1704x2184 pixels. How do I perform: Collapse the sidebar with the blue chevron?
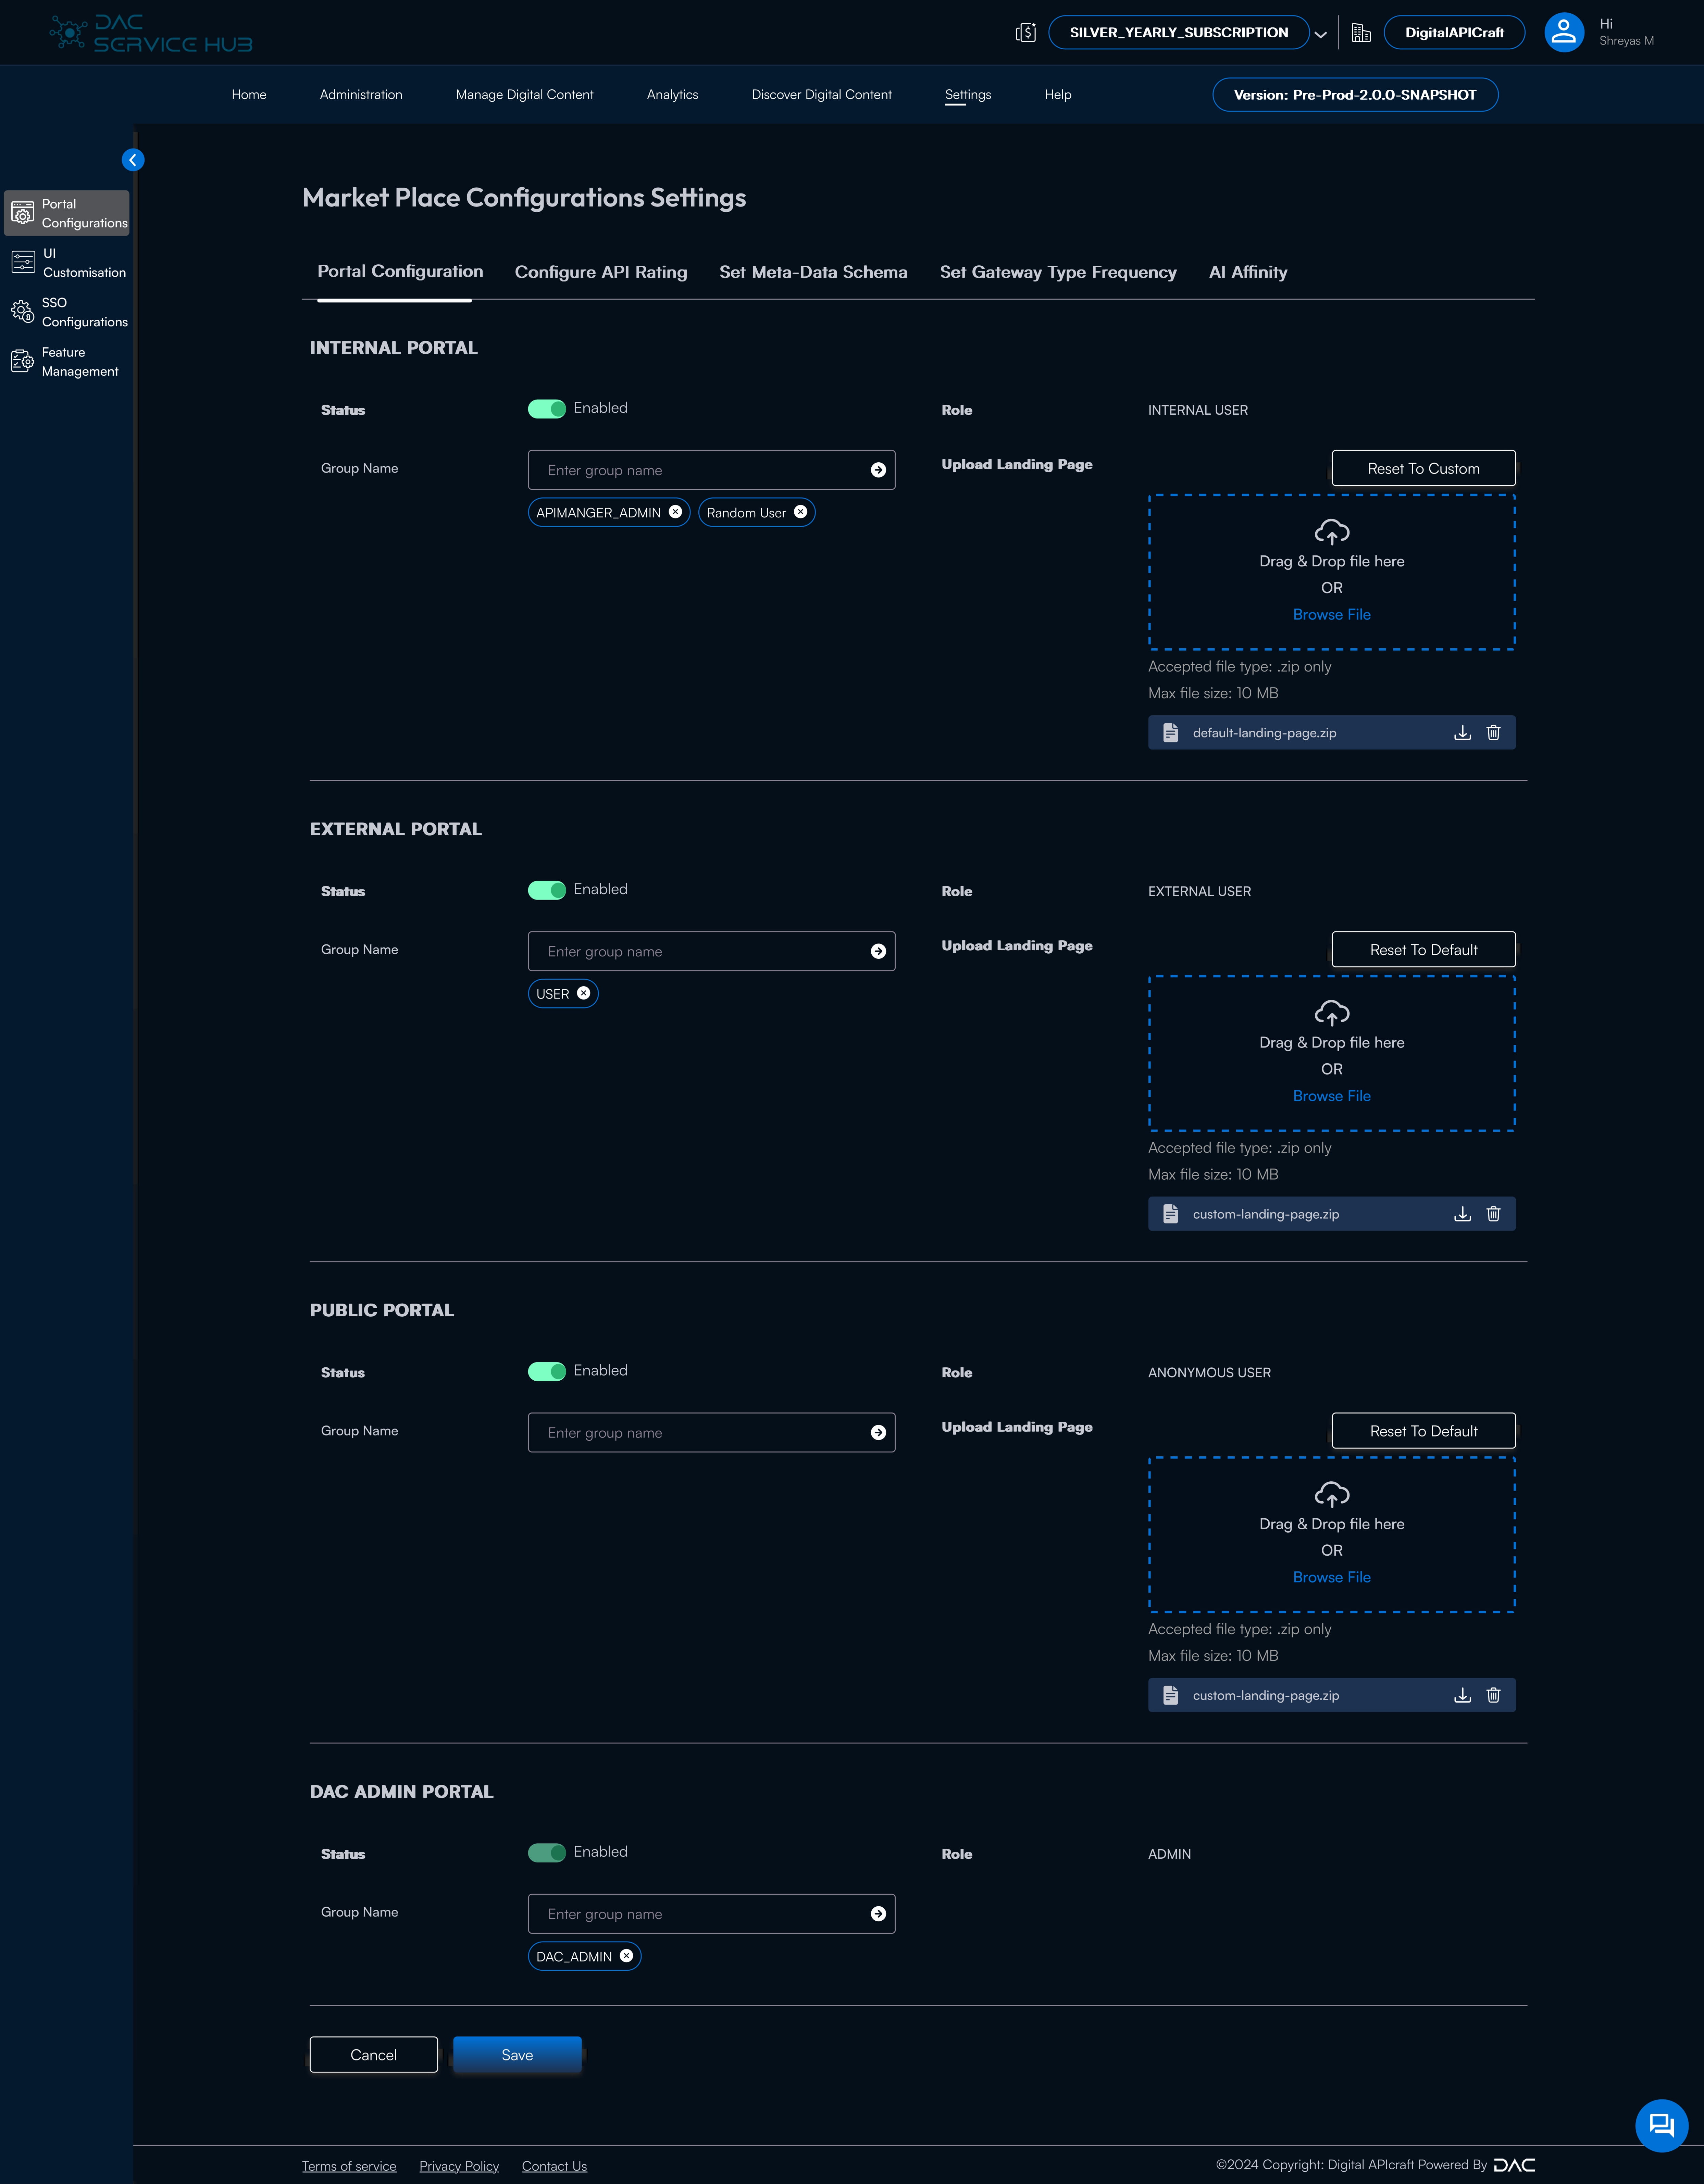[133, 160]
